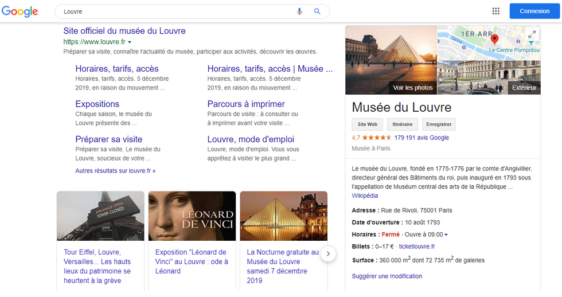
Task: Open the Google apps grid
Action: (x=496, y=11)
